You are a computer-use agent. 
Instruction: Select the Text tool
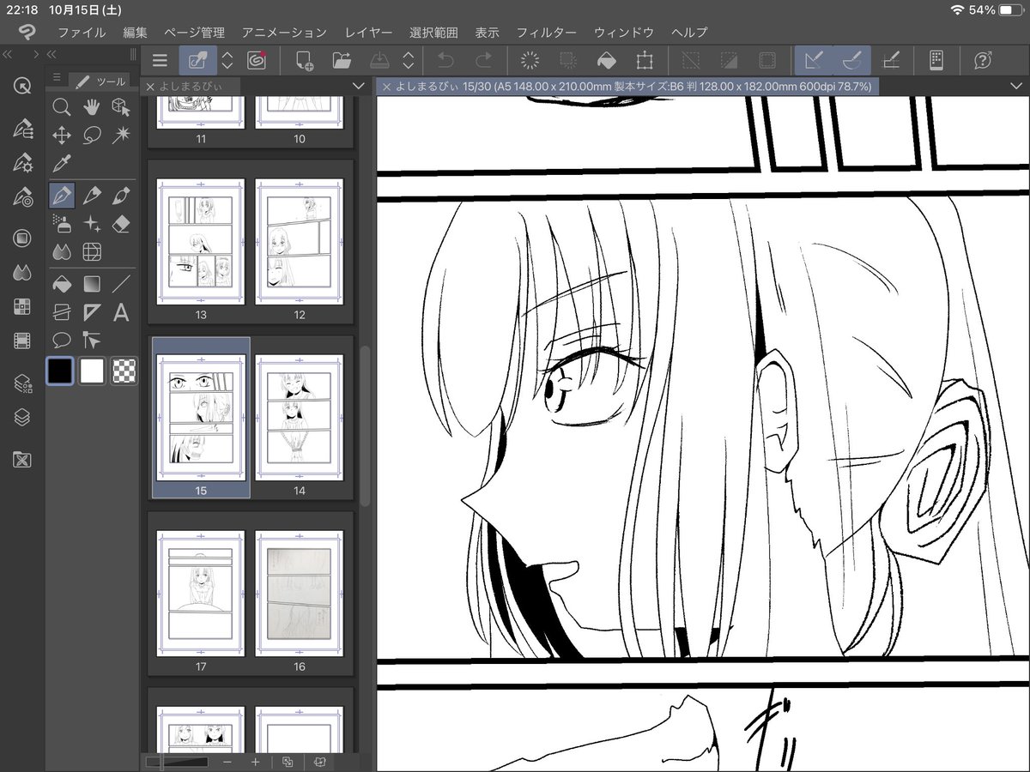coord(121,312)
